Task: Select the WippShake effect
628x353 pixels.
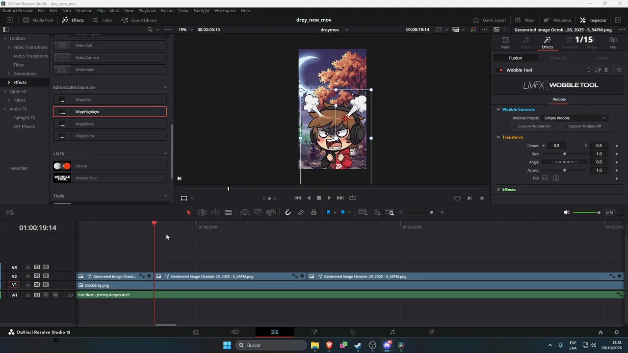Action: (x=110, y=124)
